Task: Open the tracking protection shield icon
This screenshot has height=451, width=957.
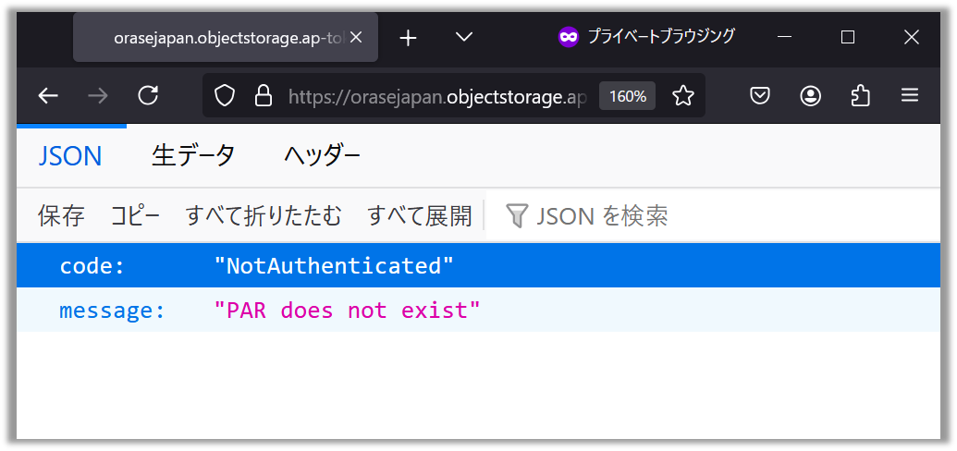Action: [x=225, y=96]
